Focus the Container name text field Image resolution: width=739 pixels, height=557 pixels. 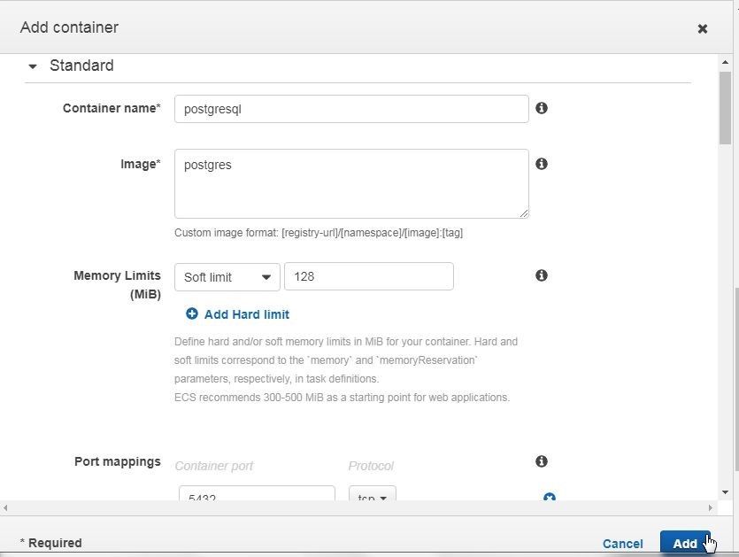[x=351, y=109]
